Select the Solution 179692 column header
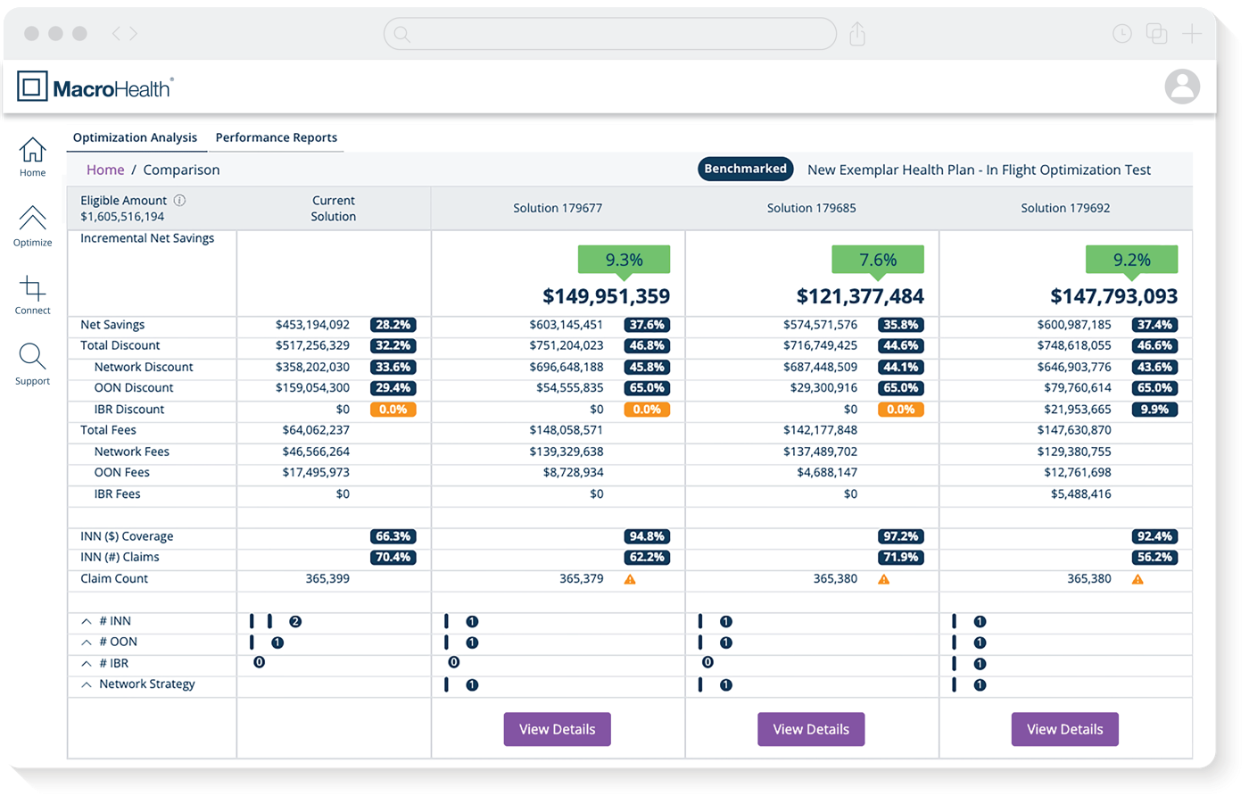 pos(1065,208)
